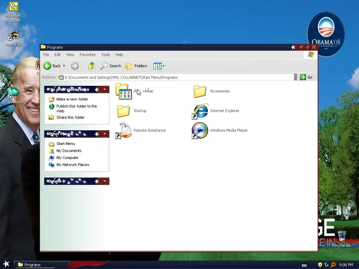Click the Windows flag logo in the menu bar
This screenshot has width=359, height=269.
click(311, 55)
